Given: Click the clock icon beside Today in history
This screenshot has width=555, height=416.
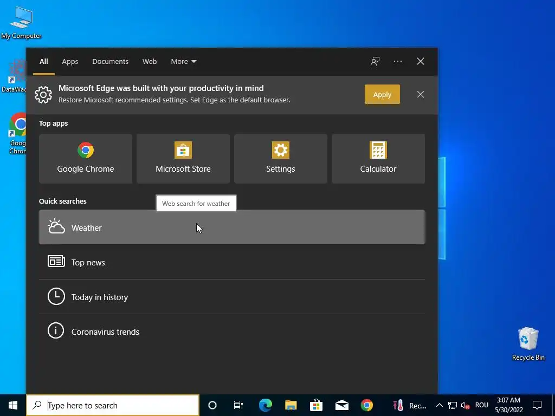Looking at the screenshot, I should pos(56,296).
